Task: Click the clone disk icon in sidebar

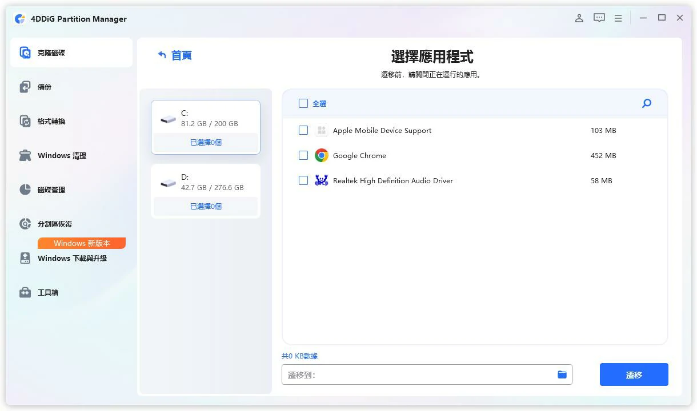Action: (25, 53)
